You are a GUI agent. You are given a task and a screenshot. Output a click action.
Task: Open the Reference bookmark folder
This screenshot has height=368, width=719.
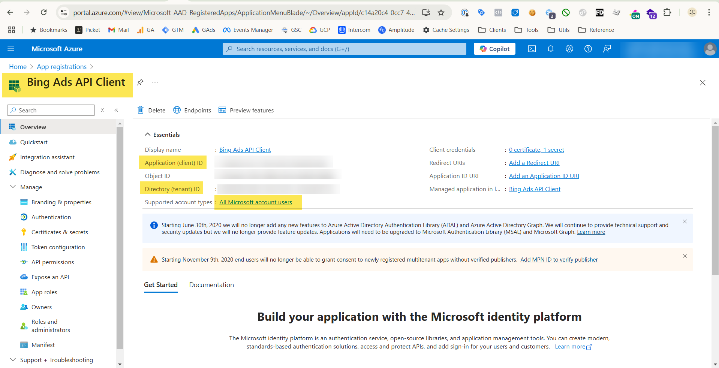[x=596, y=30]
